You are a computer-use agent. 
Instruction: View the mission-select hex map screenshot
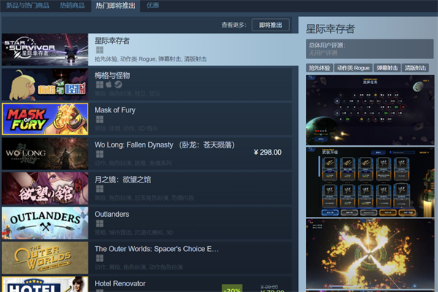[370, 109]
